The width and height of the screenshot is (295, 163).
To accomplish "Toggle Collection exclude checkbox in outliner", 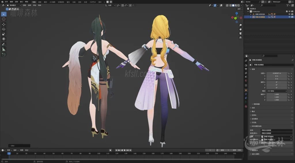I will pos(287,11).
